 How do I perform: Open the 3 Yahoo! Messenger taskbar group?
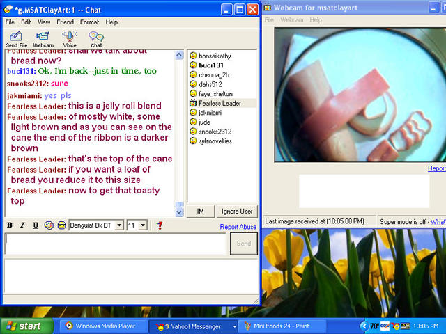[x=194, y=326]
